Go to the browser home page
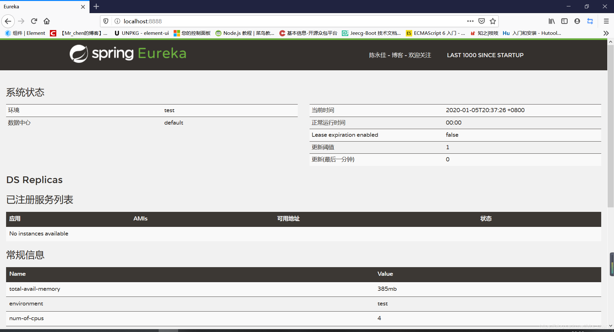This screenshot has height=332, width=614. pyautogui.click(x=47, y=21)
